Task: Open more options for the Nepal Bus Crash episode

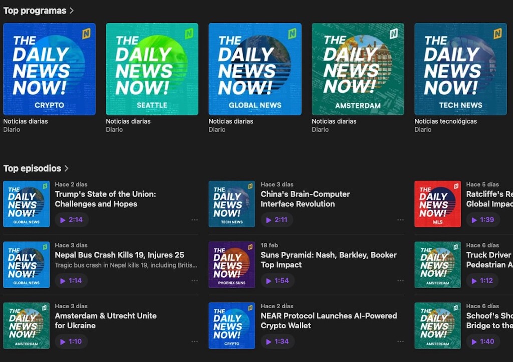Action: [x=194, y=281]
